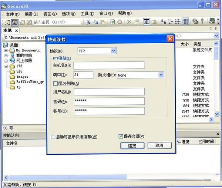Click the Reconnect toolbar icon
This screenshot has height=188, width=222.
[22, 22]
